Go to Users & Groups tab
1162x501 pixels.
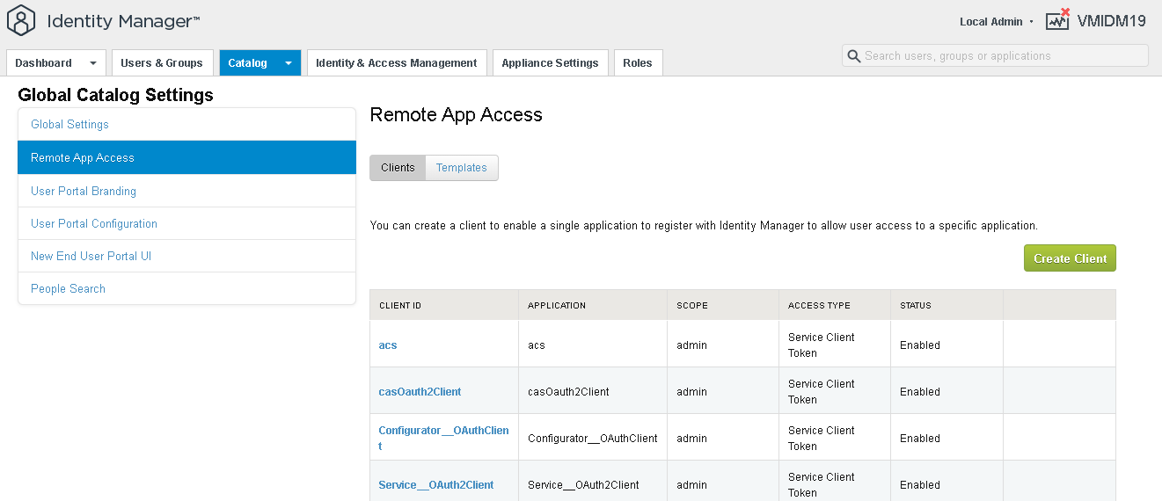tap(162, 62)
